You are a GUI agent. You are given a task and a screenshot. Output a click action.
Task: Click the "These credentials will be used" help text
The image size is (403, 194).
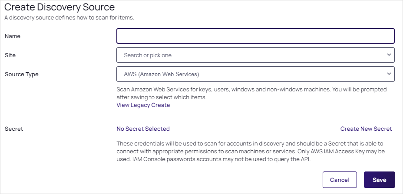[x=217, y=143]
